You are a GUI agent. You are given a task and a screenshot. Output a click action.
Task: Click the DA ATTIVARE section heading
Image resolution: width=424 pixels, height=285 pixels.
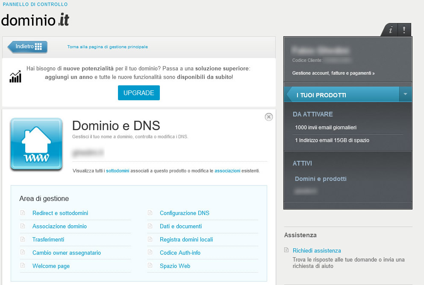(312, 114)
